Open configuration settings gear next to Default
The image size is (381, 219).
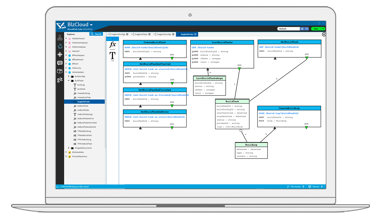(x=302, y=29)
